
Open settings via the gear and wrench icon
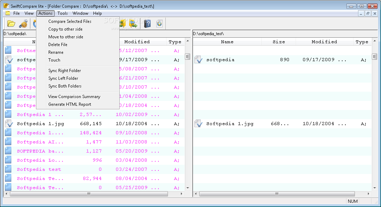(23, 24)
